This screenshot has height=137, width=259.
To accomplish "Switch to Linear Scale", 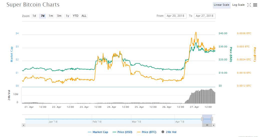I will pos(221,5).
